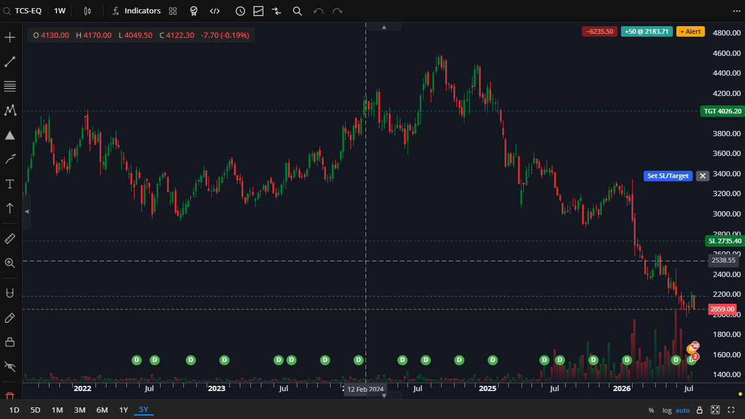
Task: Open chart type candlestick selector
Action: pos(87,11)
